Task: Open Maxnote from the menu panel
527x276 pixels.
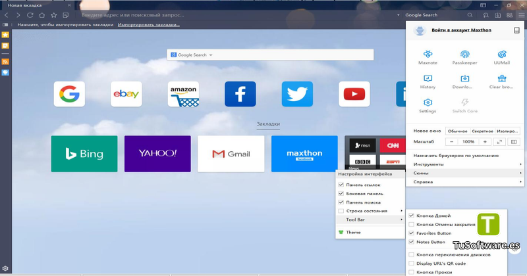Action: [x=428, y=57]
